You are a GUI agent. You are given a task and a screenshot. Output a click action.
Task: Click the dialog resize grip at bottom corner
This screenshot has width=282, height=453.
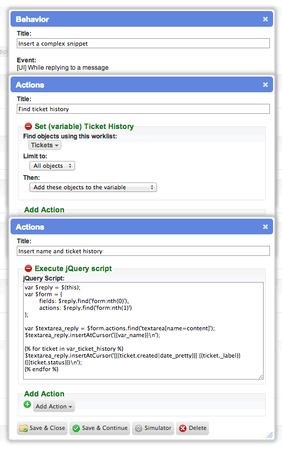(269, 435)
